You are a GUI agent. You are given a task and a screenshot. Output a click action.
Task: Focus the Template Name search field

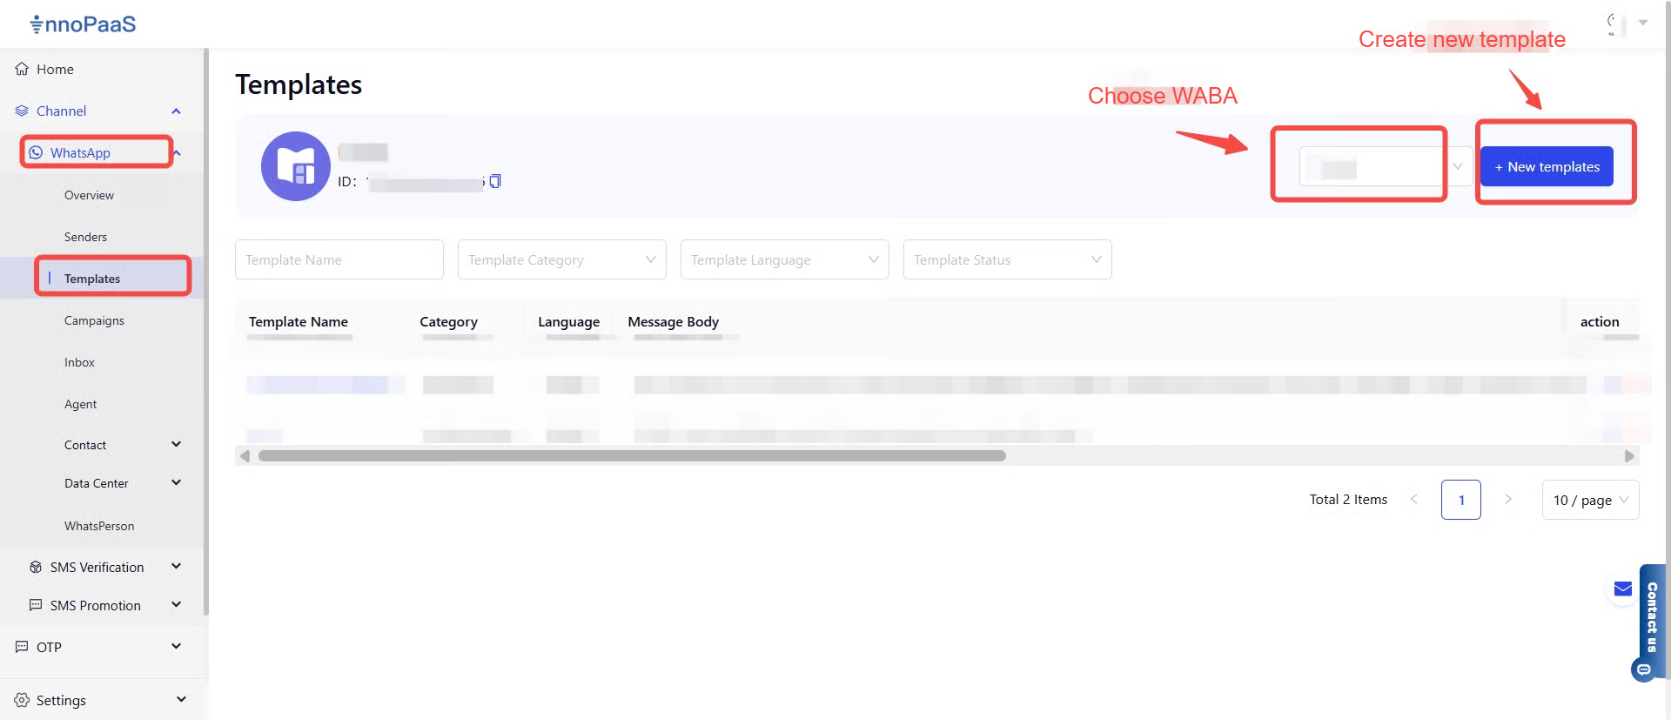coord(339,259)
